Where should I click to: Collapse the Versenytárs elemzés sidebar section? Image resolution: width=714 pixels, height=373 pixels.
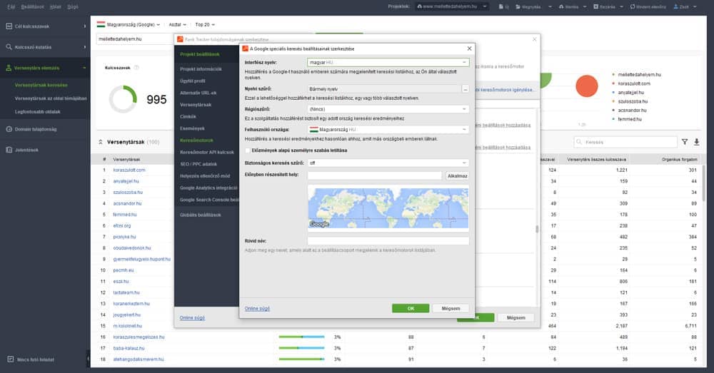tap(45, 68)
